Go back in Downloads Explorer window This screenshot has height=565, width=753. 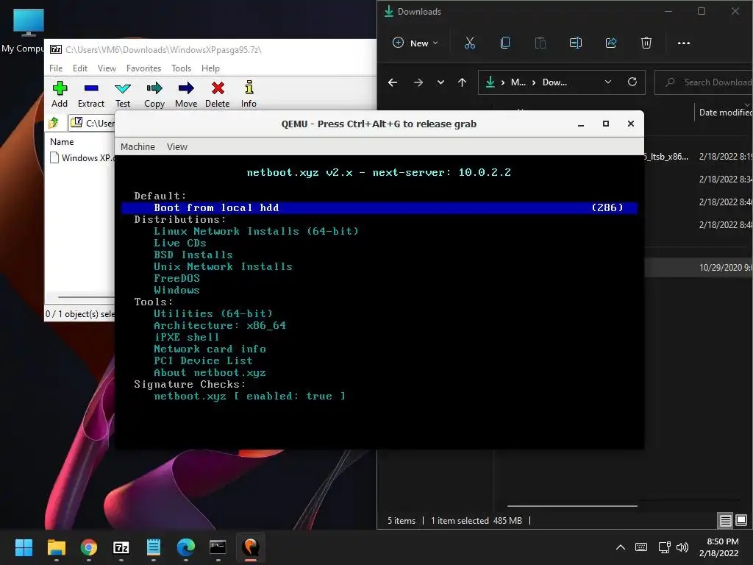coord(393,82)
